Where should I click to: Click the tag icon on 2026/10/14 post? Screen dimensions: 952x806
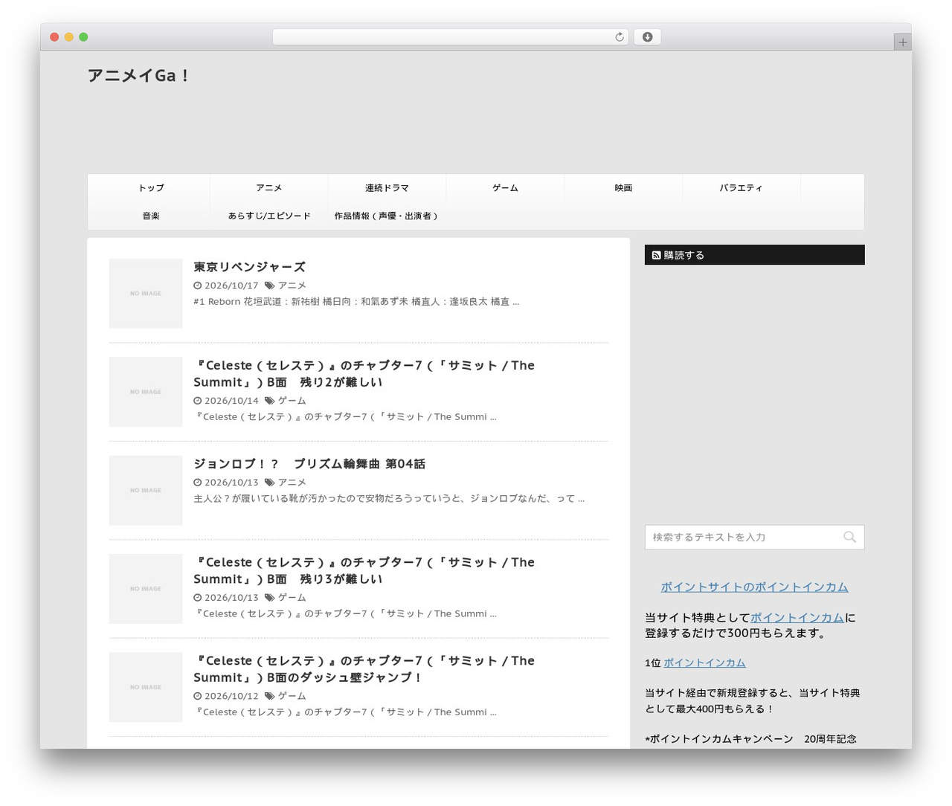point(269,401)
